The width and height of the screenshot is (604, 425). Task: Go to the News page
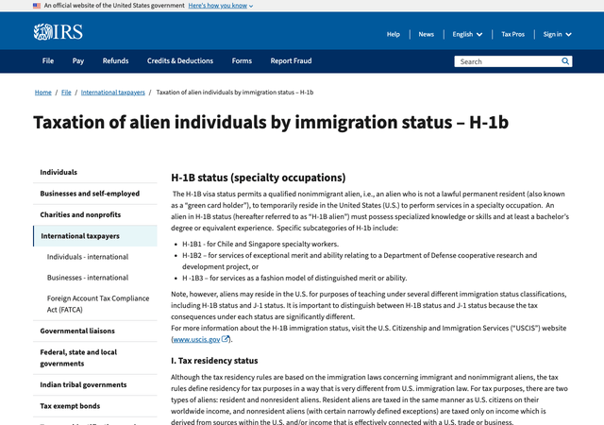pyautogui.click(x=426, y=34)
